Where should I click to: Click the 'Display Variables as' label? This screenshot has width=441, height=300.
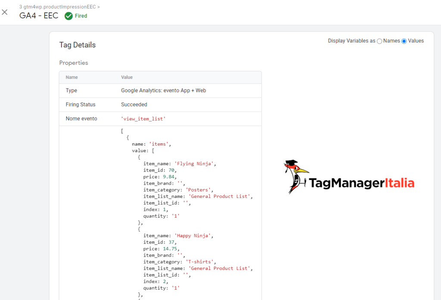coord(351,41)
